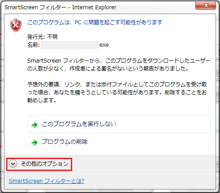
Task: Click the red shield warning icon
Action: [16, 25]
